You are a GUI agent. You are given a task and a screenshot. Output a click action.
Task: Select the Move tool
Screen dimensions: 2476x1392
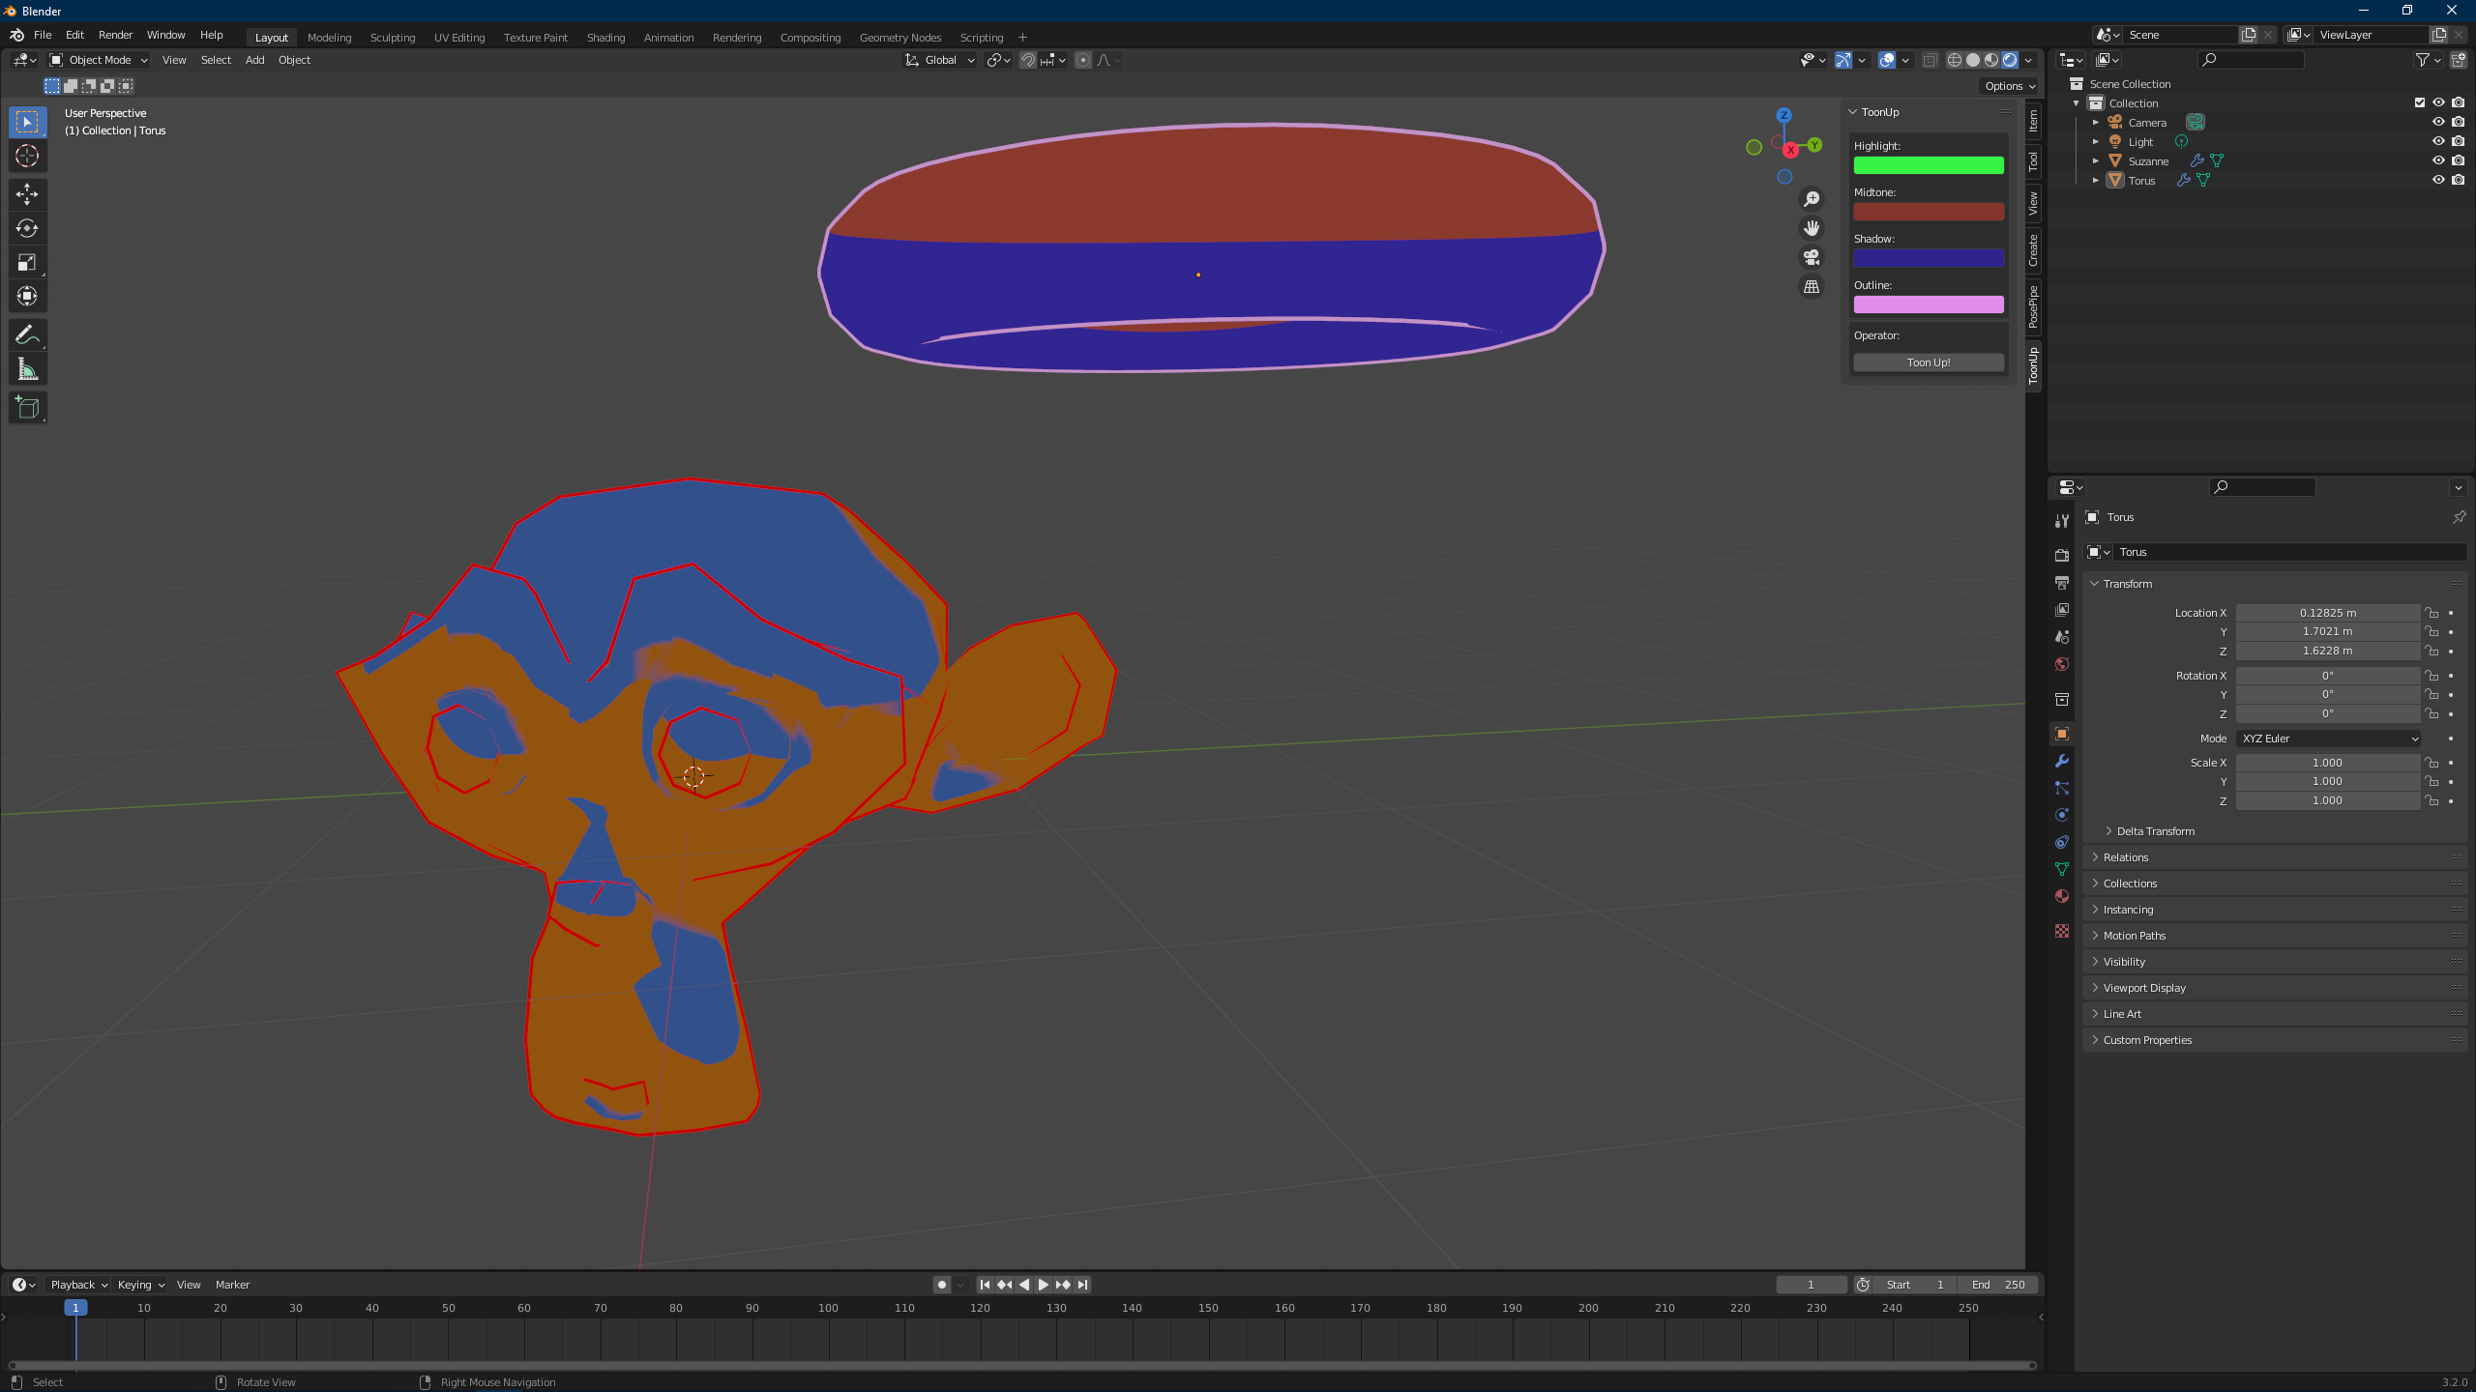point(27,194)
